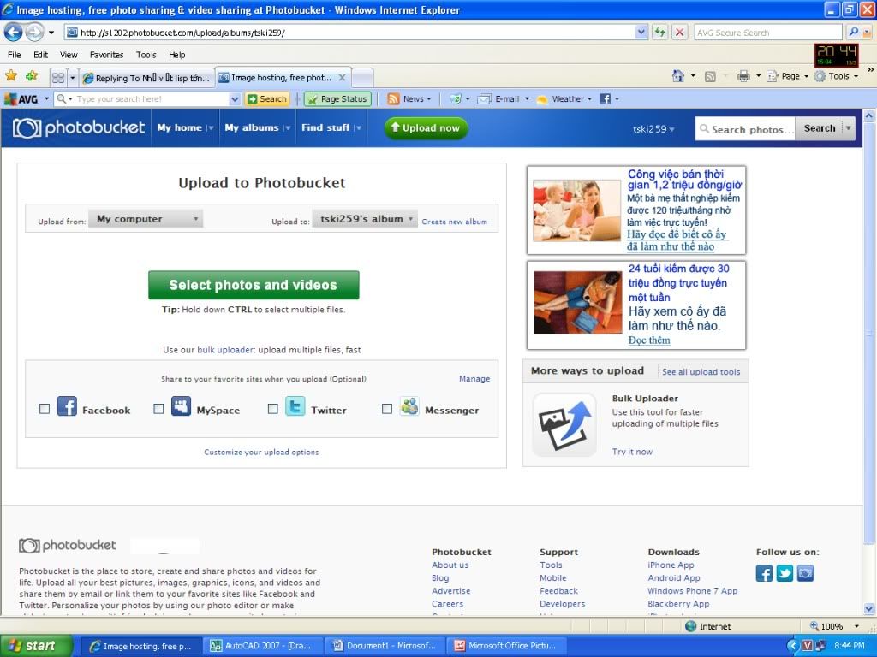877x657 pixels.
Task: Click the MySpace share icon
Action: (x=181, y=406)
